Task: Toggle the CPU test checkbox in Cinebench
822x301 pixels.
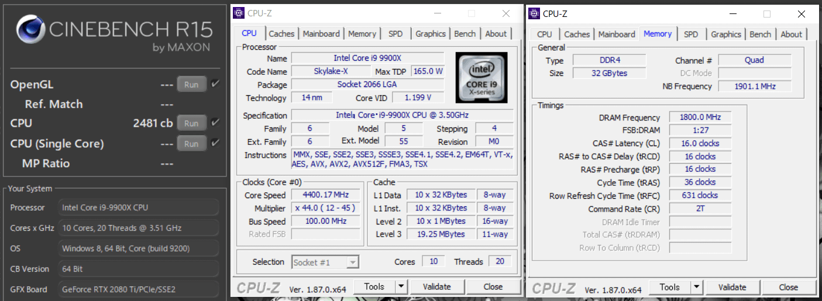Action: (x=215, y=123)
